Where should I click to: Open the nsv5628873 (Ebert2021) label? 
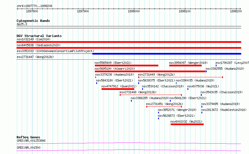[176, 116]
